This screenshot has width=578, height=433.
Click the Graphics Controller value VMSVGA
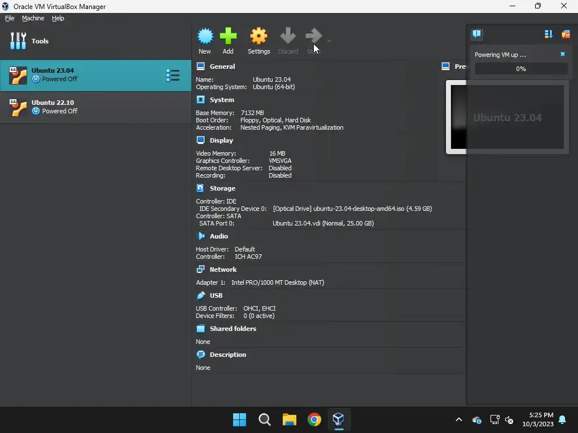(x=280, y=161)
